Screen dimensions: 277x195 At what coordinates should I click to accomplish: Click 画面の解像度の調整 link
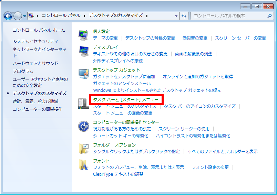tap(194, 54)
